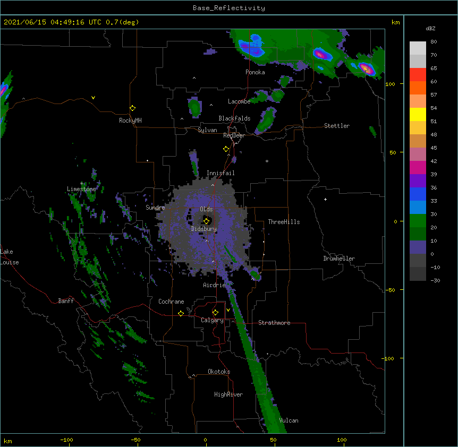Image resolution: width=458 pixels, height=447 pixels.
Task: Click the yellow diamond marker below Cochrane
Action: coord(181,313)
